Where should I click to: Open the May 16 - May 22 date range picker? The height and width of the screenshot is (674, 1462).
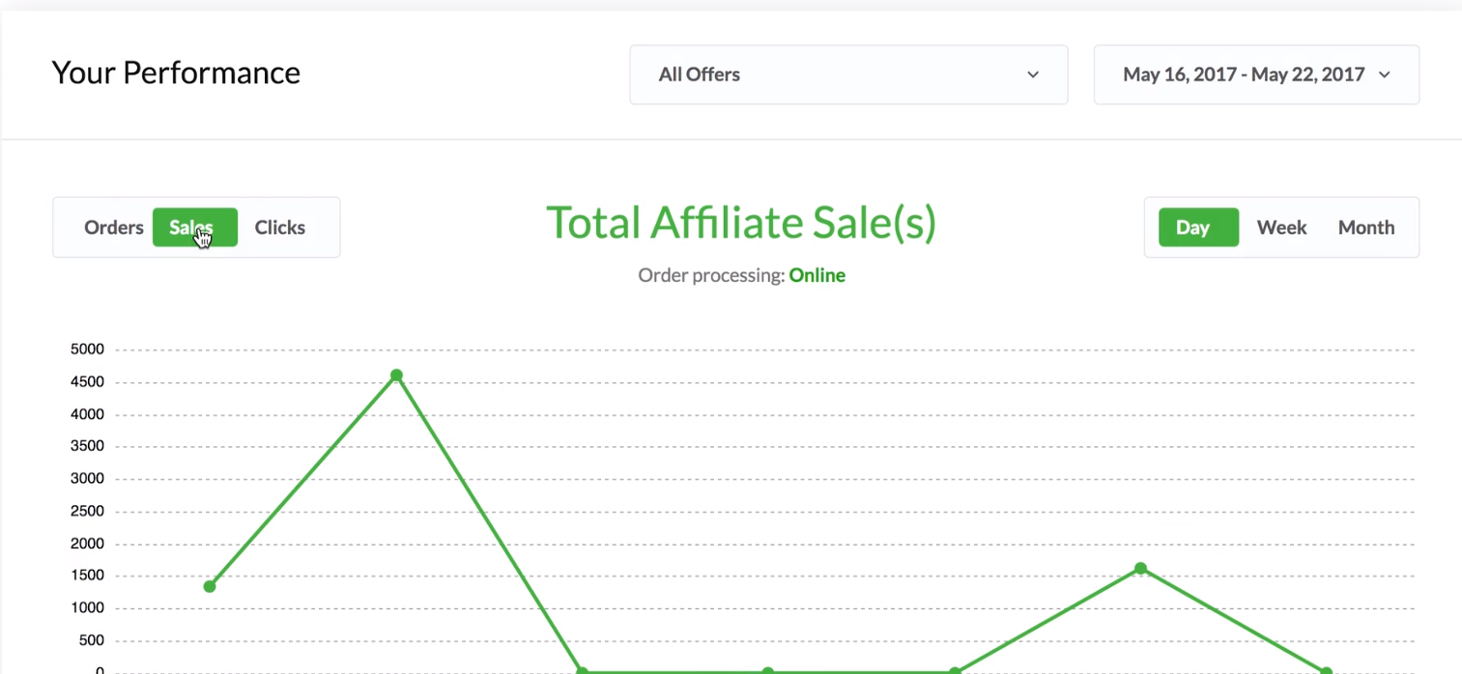[x=1244, y=74]
